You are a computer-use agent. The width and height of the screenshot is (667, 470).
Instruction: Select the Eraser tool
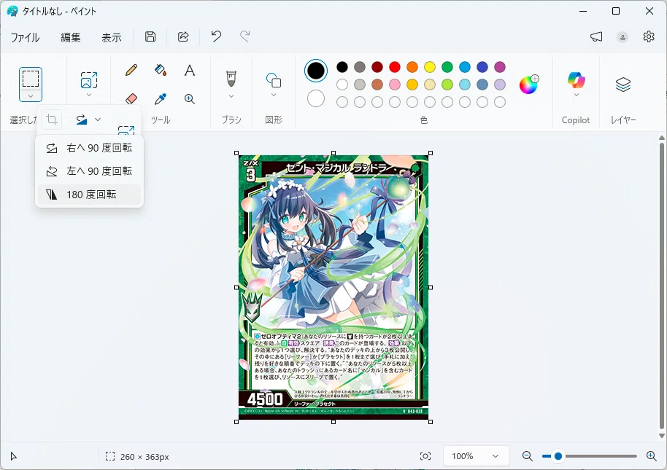coord(131,99)
